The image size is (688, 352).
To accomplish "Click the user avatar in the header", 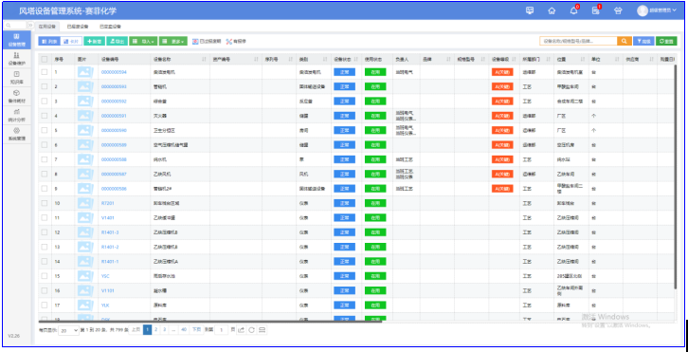I will pos(643,11).
